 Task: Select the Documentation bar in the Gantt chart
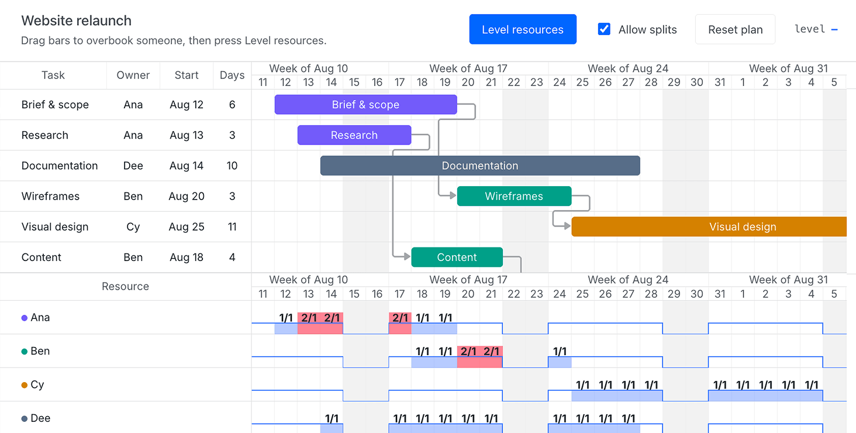(x=480, y=166)
